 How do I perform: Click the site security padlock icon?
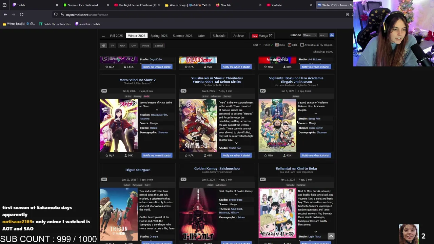[x=62, y=15]
